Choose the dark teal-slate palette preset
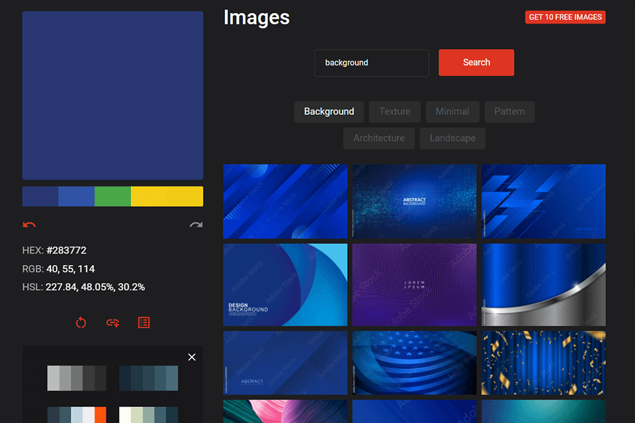Image resolution: width=635 pixels, height=423 pixels. click(x=149, y=378)
